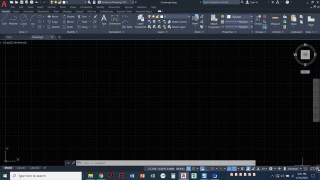
Task: Toggle object snap in status bar
Action: click(x=234, y=168)
